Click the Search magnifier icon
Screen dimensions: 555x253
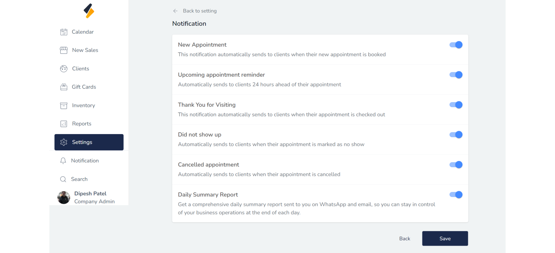coord(63,179)
